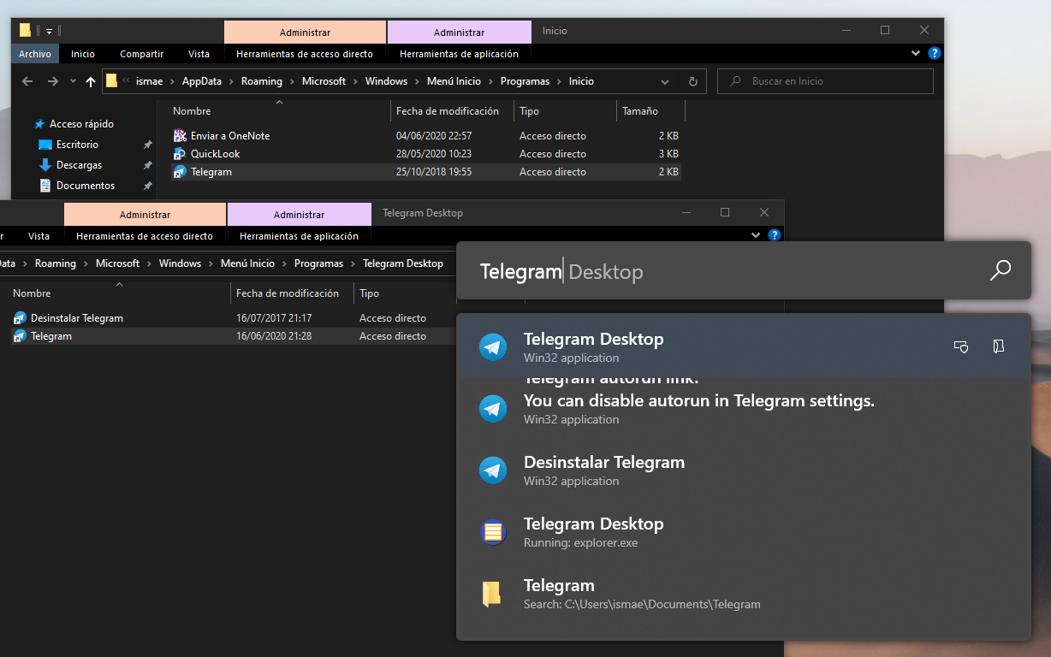Open Vista tab in Inicio window
This screenshot has width=1051, height=657.
point(199,54)
